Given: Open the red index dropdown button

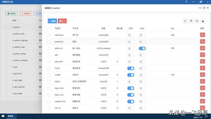Looking at the screenshot, I should click(x=62, y=21).
